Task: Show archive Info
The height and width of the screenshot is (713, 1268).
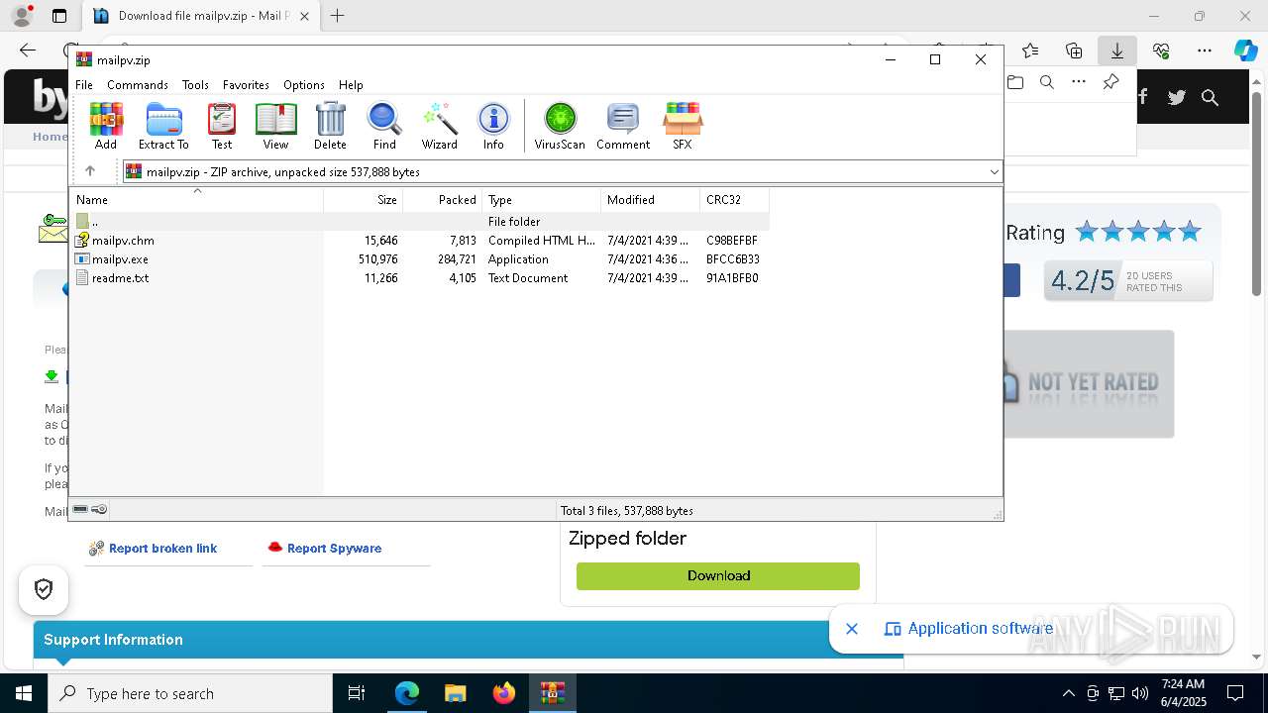Action: click(x=493, y=126)
